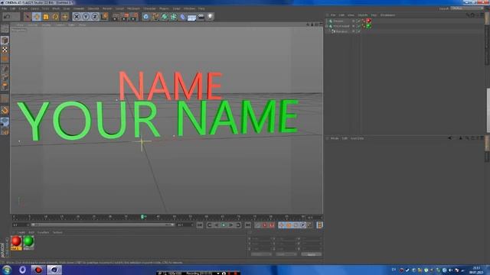Image resolution: width=490 pixels, height=275 pixels.
Task: Open the File menu
Action: [5, 8]
